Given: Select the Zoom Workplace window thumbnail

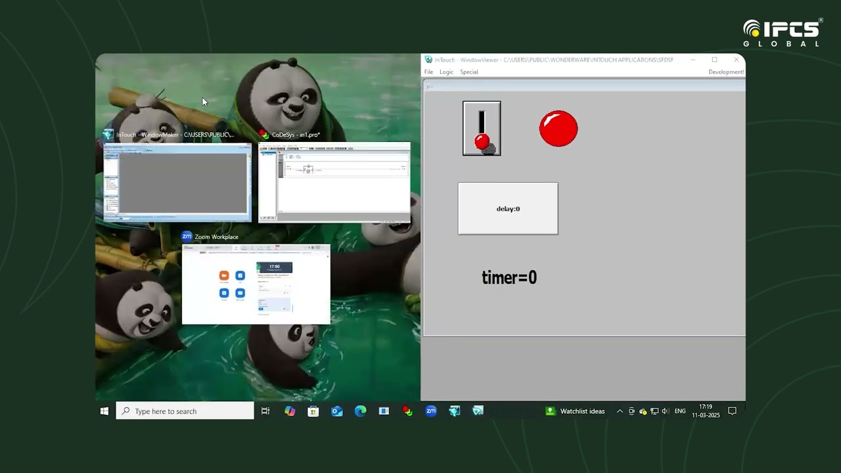Looking at the screenshot, I should pos(256,284).
